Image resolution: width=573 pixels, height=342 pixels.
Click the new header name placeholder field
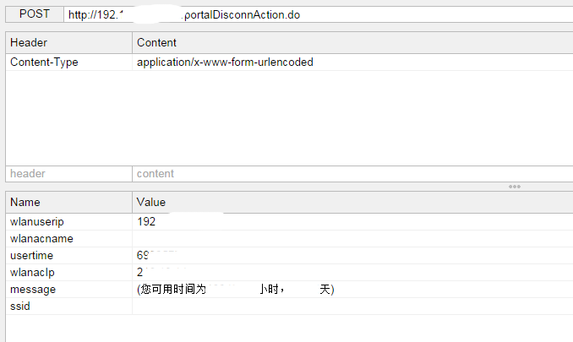68,174
